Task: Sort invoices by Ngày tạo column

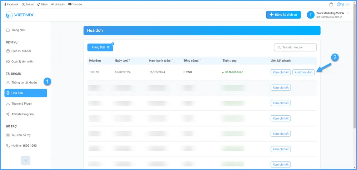Action: (122, 61)
